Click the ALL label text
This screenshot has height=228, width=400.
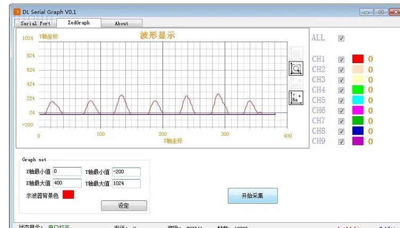[x=318, y=38]
